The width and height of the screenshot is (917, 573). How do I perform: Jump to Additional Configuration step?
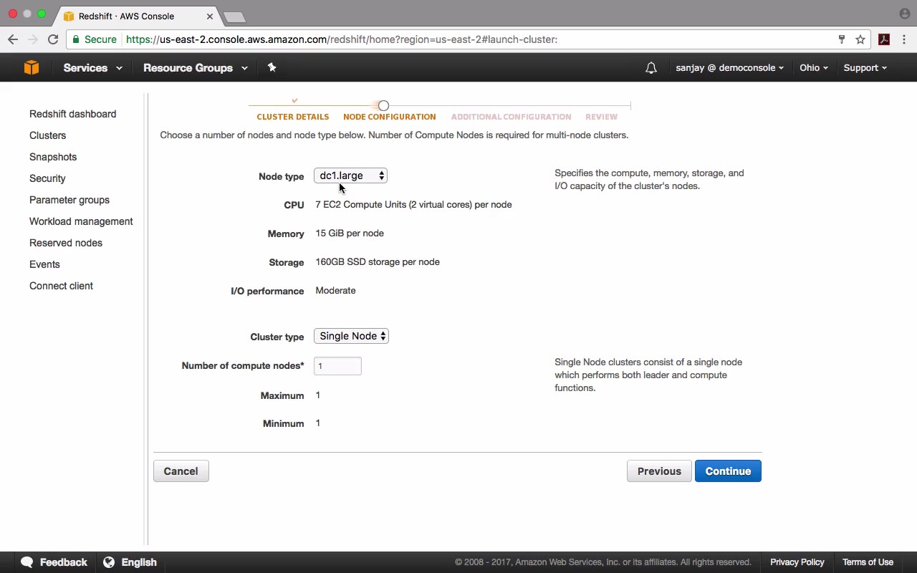(x=511, y=117)
